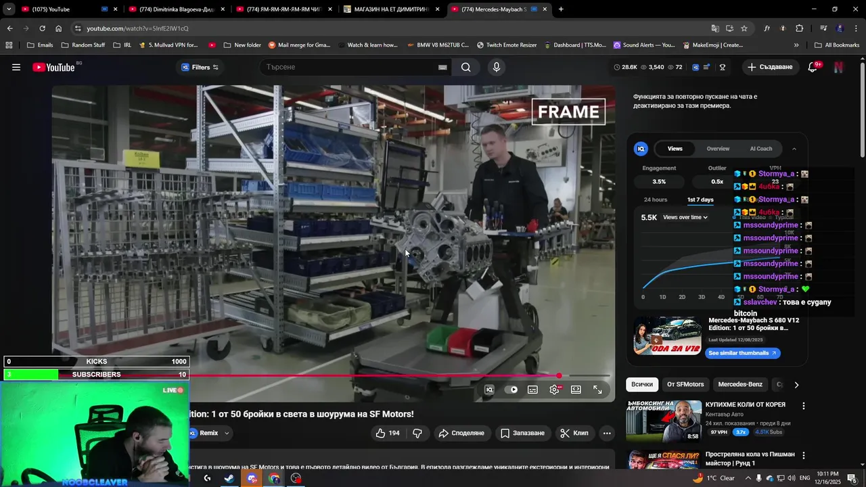Image resolution: width=866 pixels, height=487 pixels.
Task: Collapse the vidIQ panel chevron
Action: (794, 149)
